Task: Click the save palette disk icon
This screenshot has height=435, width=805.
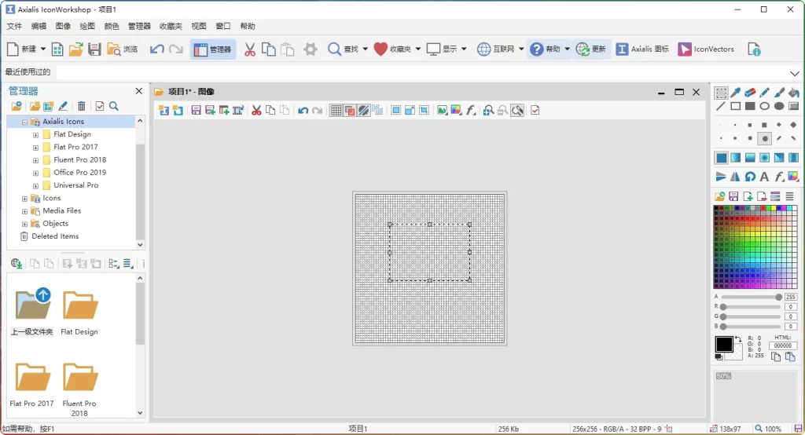Action: coord(733,196)
